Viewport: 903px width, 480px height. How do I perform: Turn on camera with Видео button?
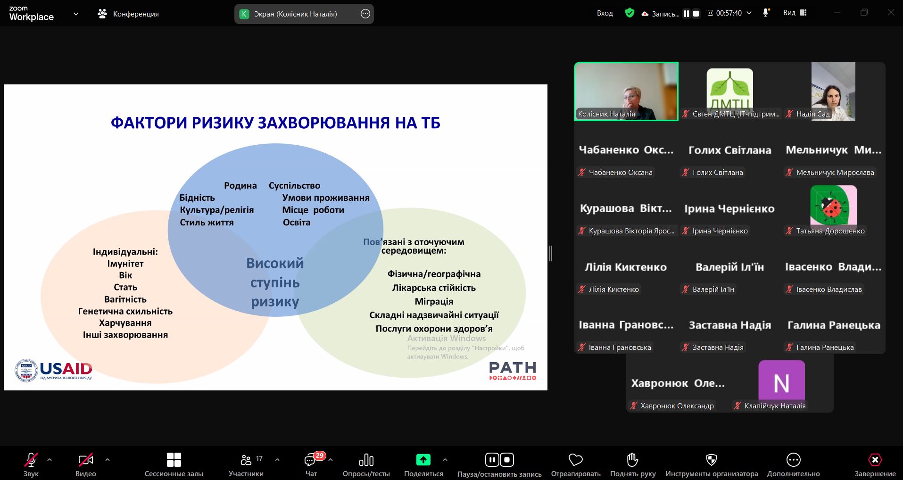click(86, 464)
